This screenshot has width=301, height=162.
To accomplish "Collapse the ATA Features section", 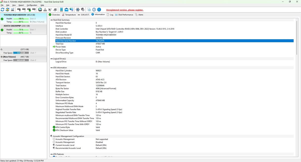I will tap(52, 154).
